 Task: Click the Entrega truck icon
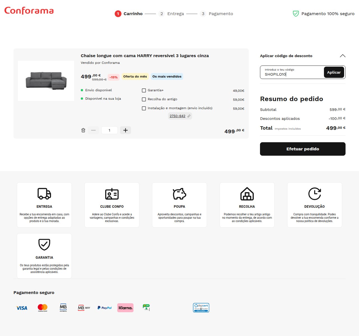[44, 193]
